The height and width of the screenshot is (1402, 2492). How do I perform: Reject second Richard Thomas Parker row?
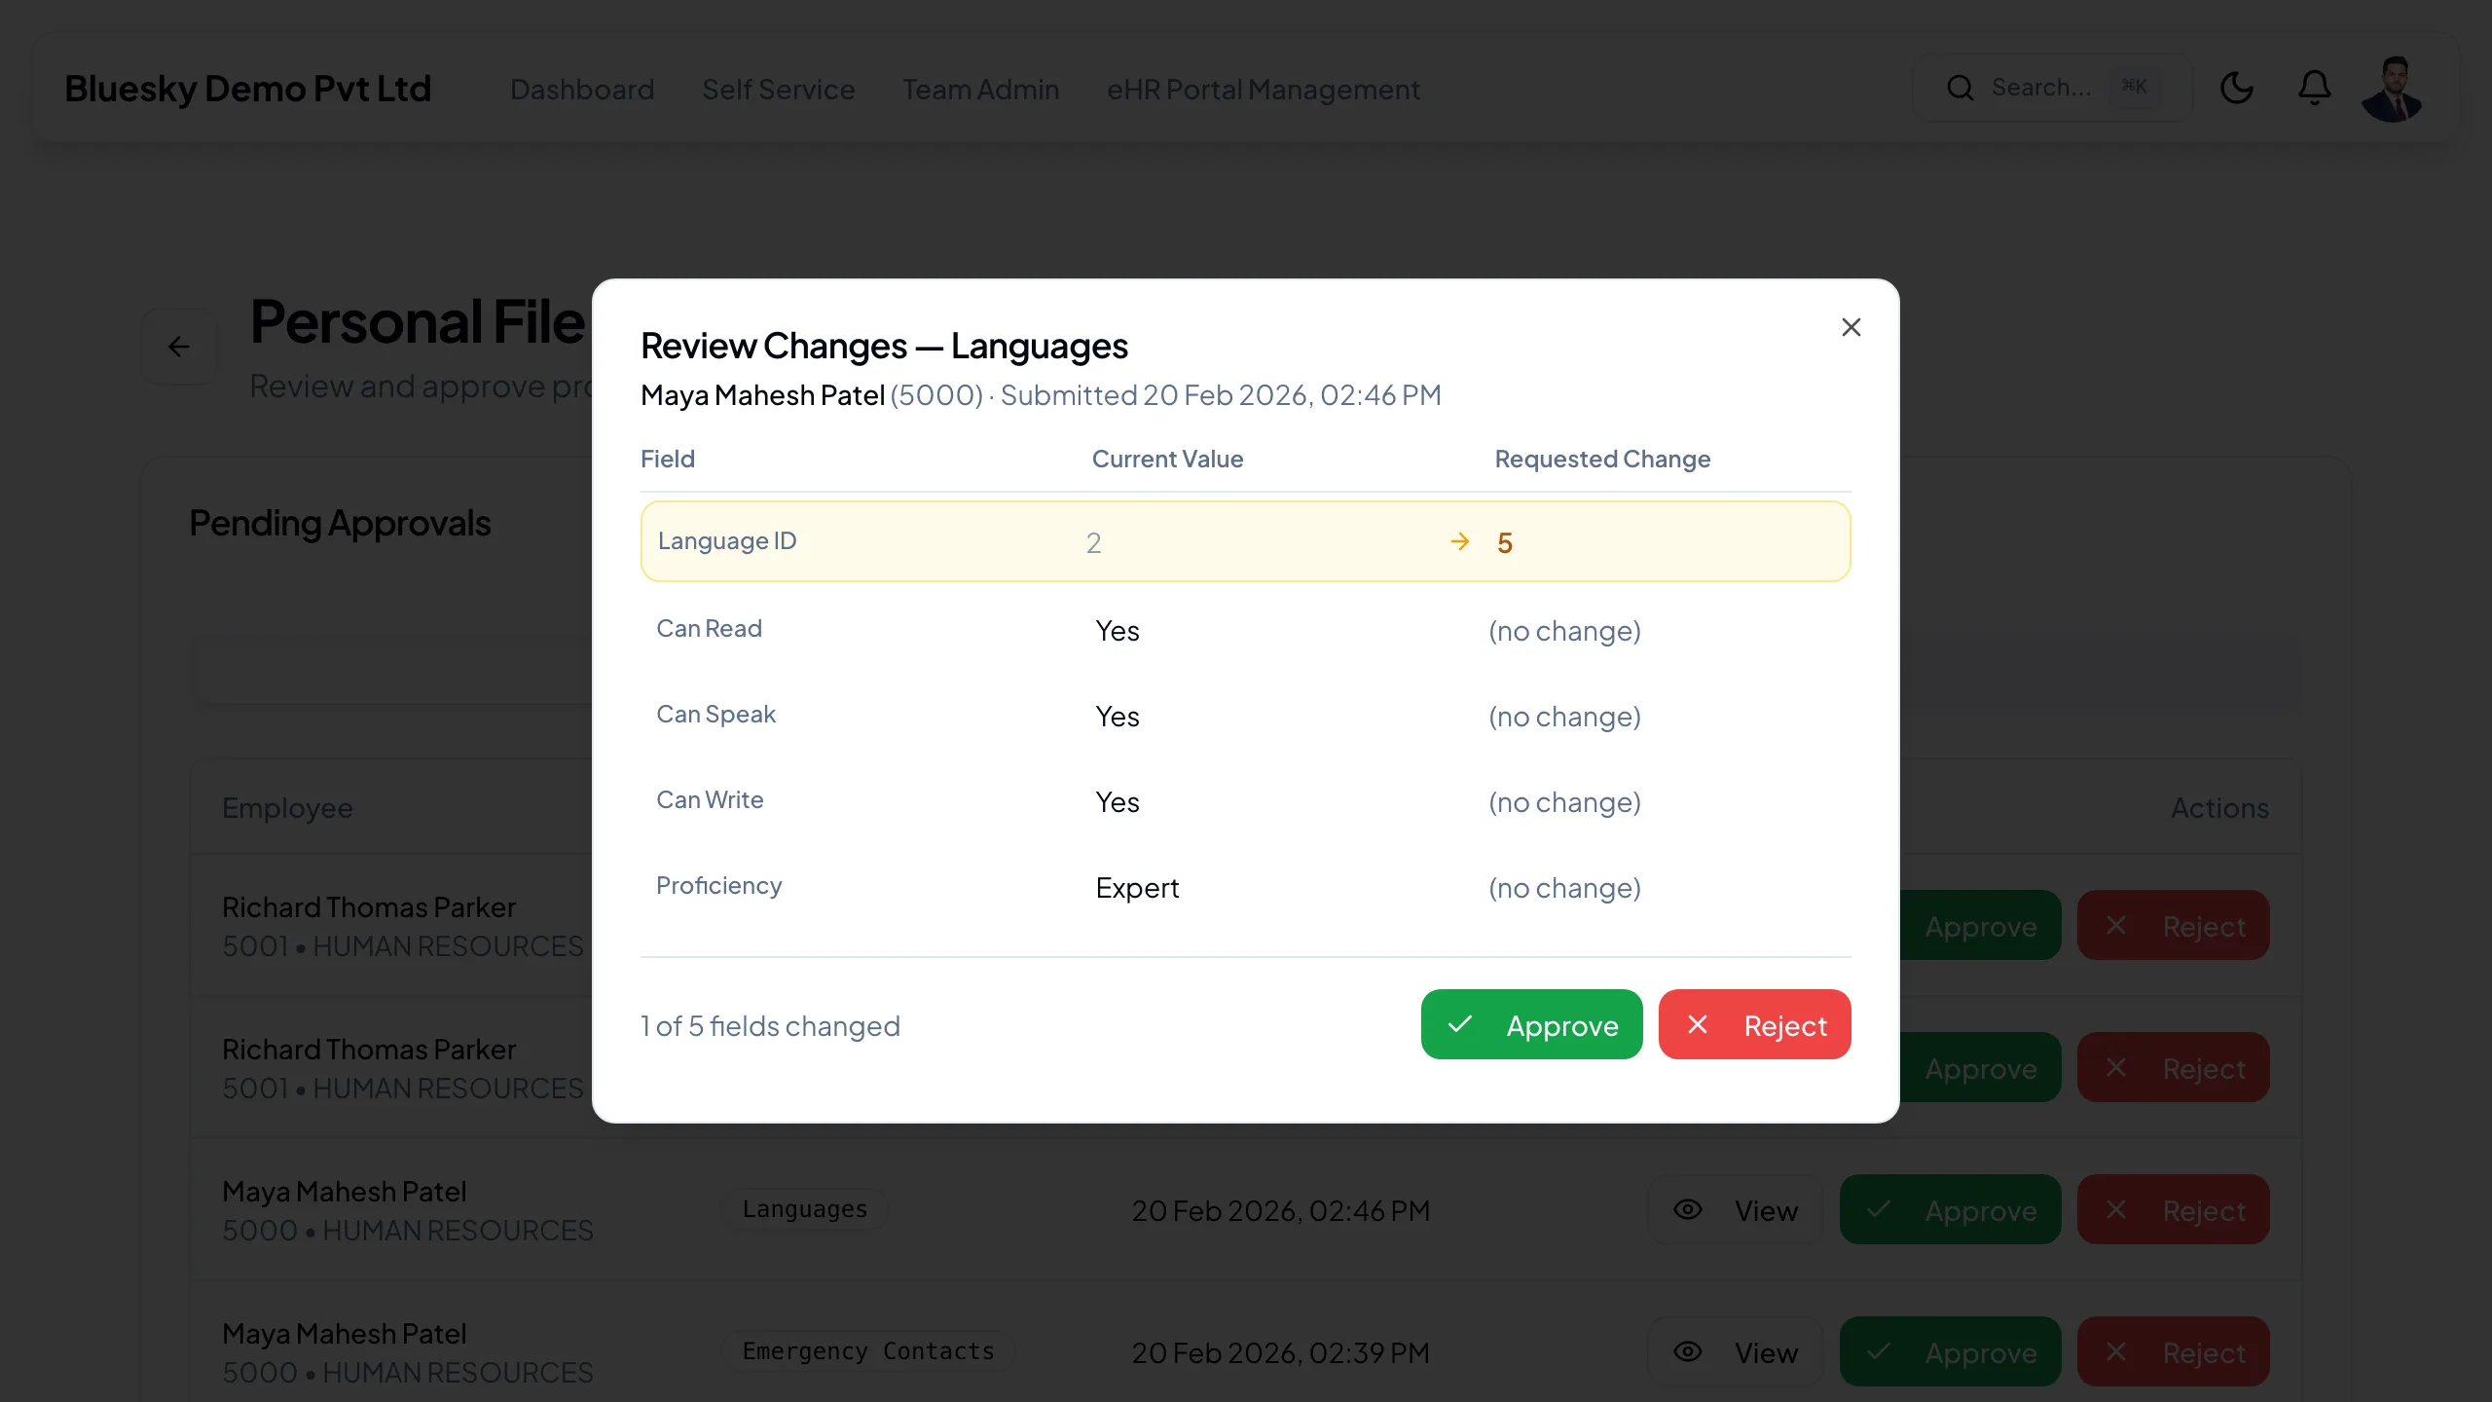point(2173,1067)
